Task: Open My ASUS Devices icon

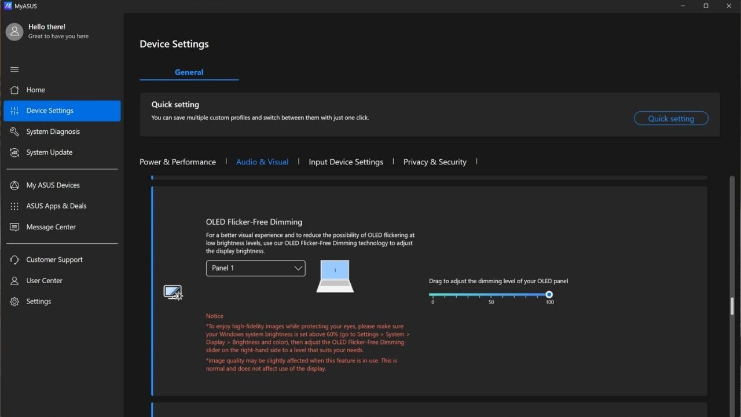Action: pyautogui.click(x=14, y=185)
